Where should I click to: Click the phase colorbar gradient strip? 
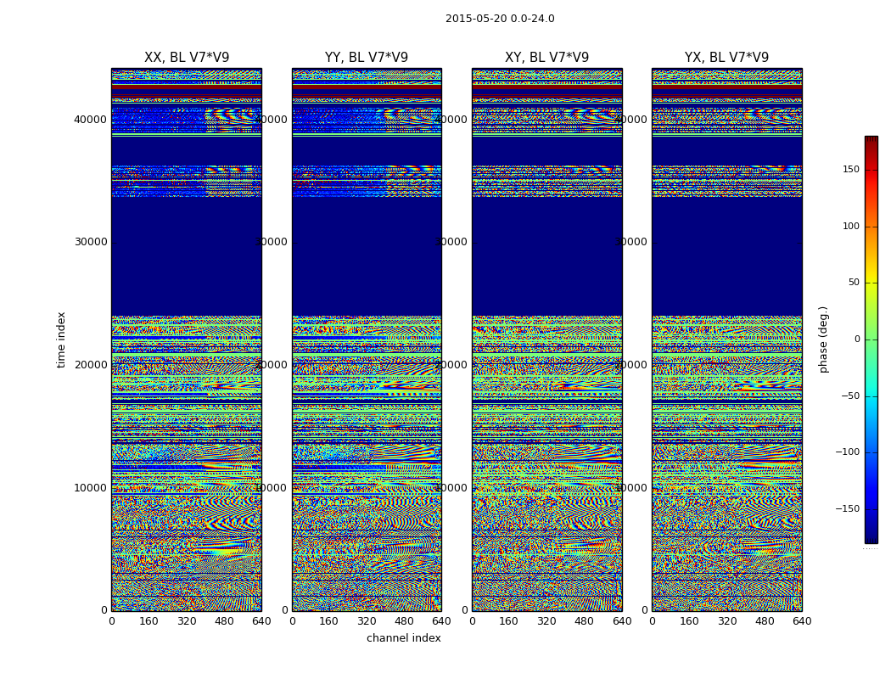pos(871,339)
